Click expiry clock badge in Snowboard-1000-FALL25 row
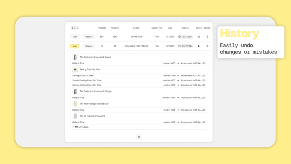 click(185, 46)
